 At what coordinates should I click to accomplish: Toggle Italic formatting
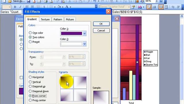point(20,7)
